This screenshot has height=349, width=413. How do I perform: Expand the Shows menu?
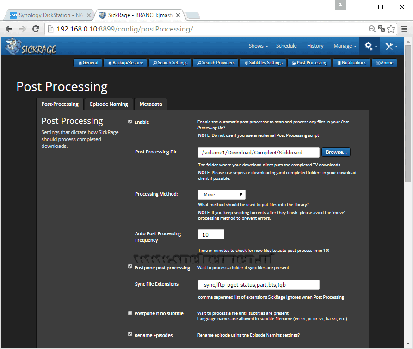click(x=258, y=46)
